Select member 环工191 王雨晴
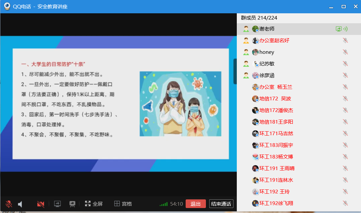This screenshot has width=361, height=213. (277, 168)
